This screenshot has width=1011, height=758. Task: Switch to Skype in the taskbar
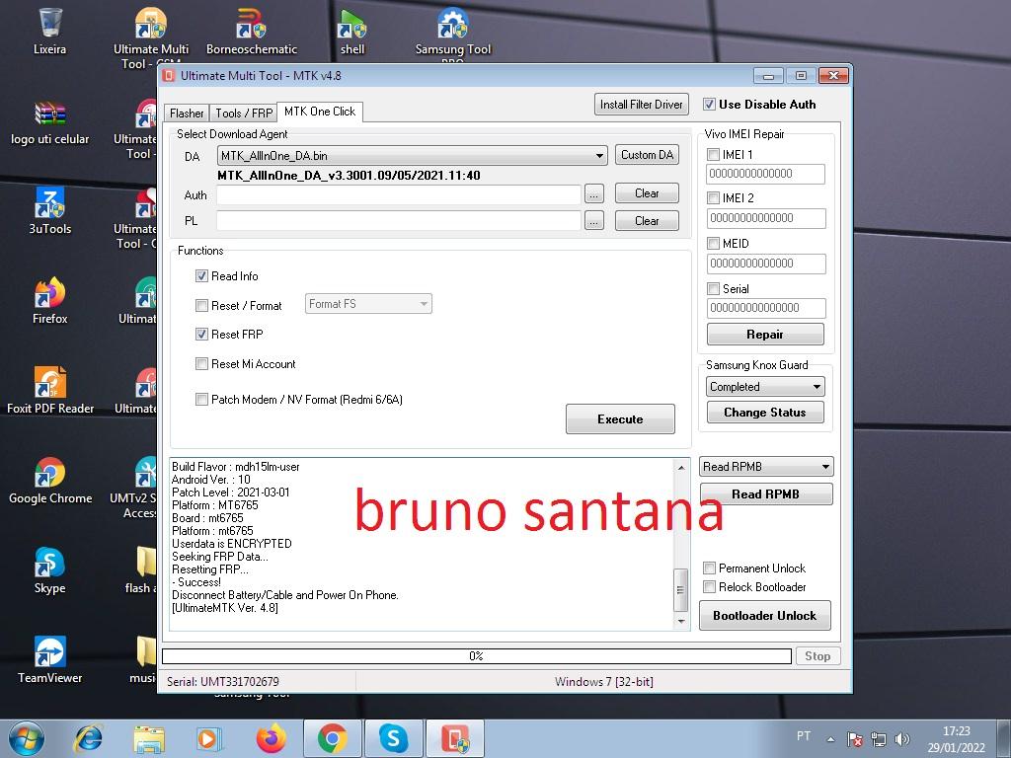coord(393,738)
